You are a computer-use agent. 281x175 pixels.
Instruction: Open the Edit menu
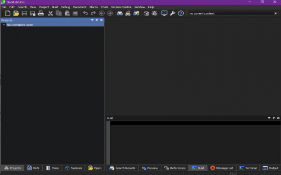pyautogui.click(x=12, y=7)
